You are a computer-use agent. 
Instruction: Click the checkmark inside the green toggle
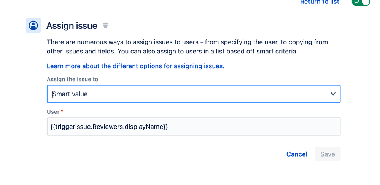tap(357, 2)
